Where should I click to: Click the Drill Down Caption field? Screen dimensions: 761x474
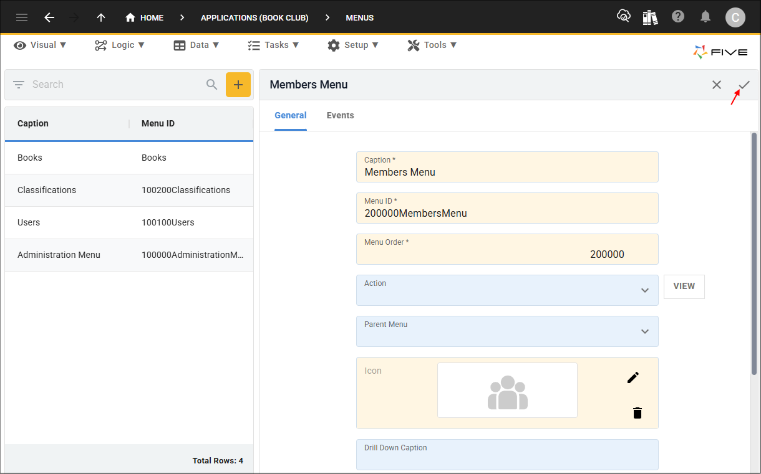pyautogui.click(x=507, y=455)
